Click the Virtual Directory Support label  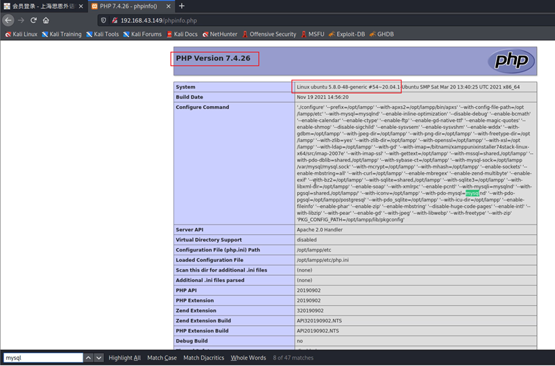(209, 240)
